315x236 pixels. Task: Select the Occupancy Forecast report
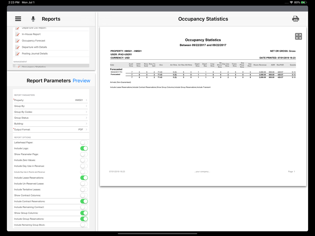[x=51, y=41]
